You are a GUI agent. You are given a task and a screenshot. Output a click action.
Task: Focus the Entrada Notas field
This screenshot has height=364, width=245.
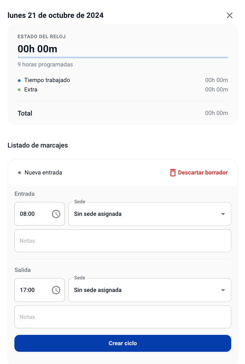pyautogui.click(x=122, y=241)
